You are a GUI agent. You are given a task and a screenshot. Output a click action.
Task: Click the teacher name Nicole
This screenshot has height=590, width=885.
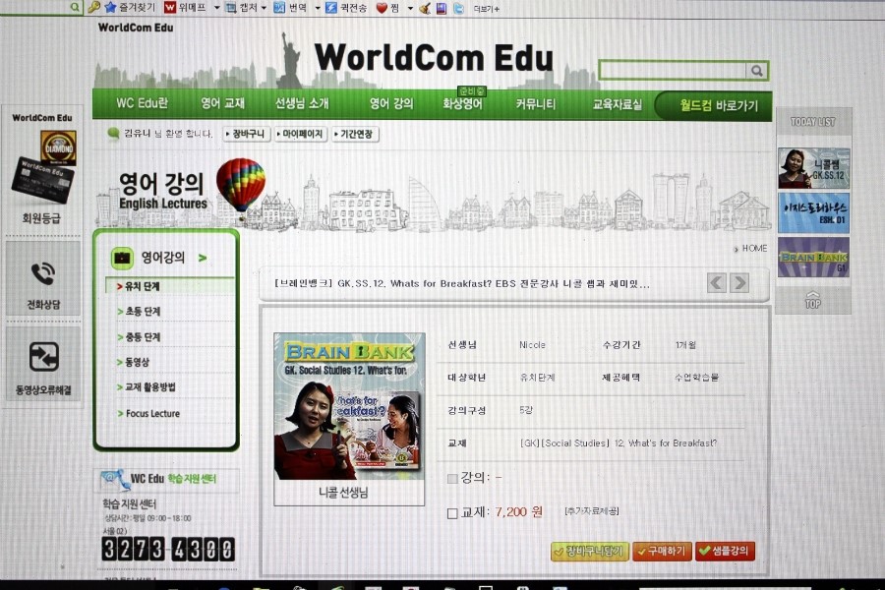click(532, 345)
